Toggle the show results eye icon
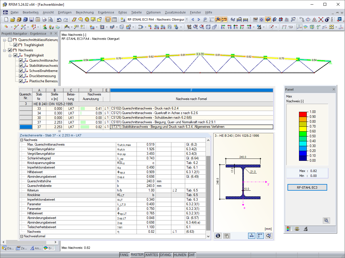The height and width of the screenshot is (258, 345). [x=218, y=19]
